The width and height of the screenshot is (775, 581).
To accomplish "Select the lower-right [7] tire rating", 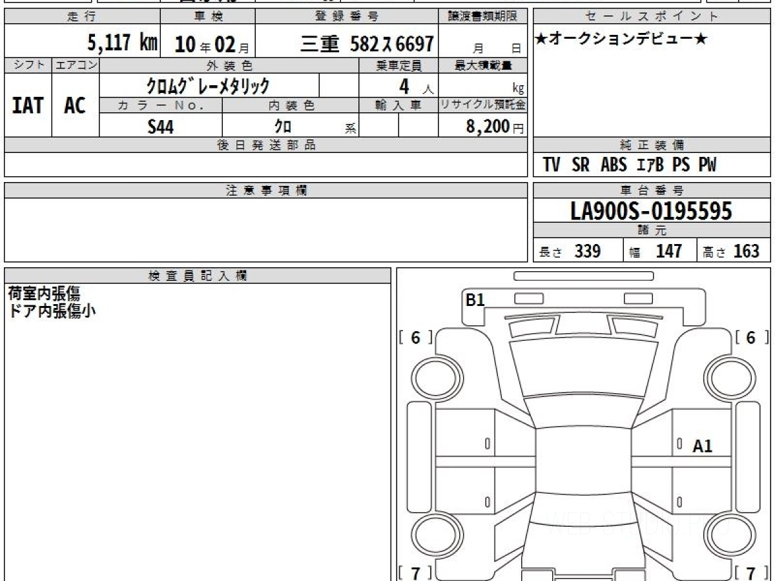I will 750,572.
